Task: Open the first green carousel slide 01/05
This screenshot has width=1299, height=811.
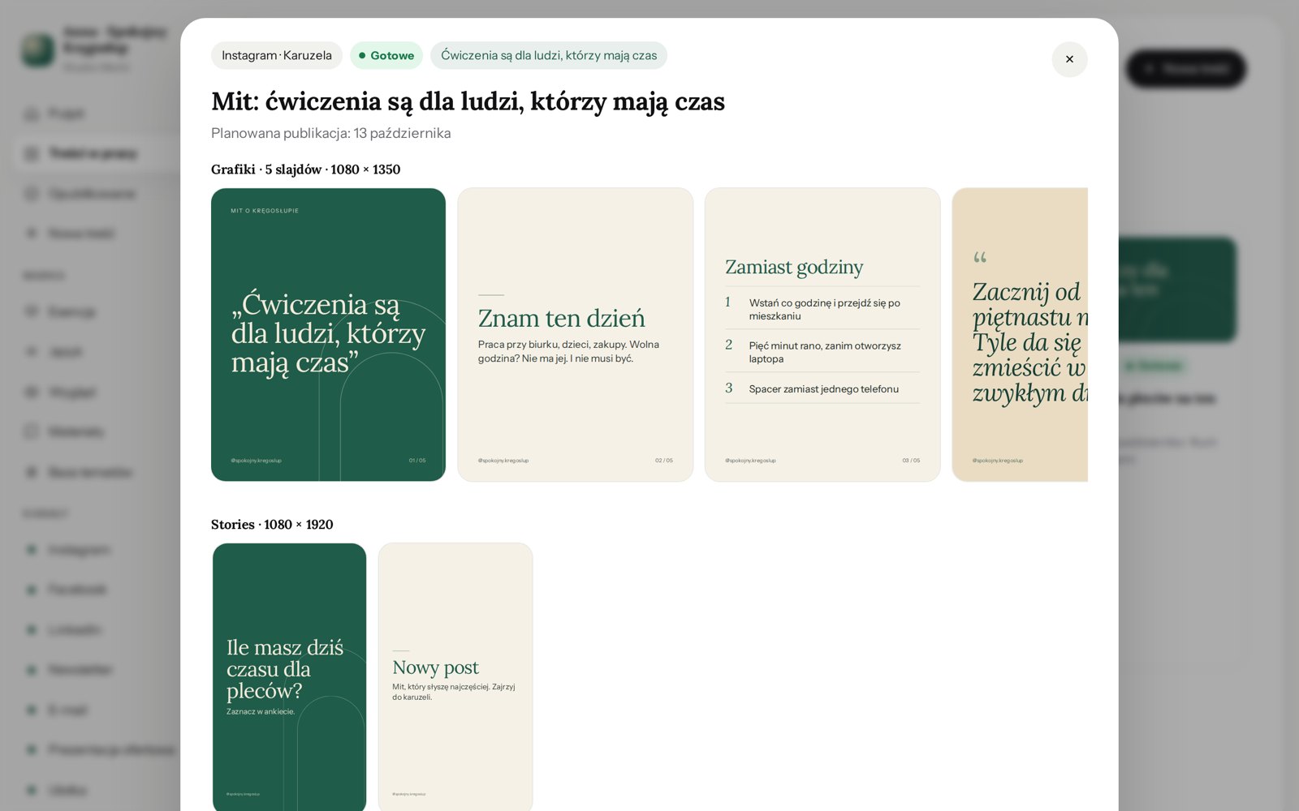Action: pos(328,334)
